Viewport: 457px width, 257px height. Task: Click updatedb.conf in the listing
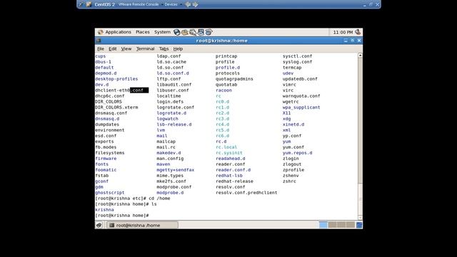coord(300,79)
